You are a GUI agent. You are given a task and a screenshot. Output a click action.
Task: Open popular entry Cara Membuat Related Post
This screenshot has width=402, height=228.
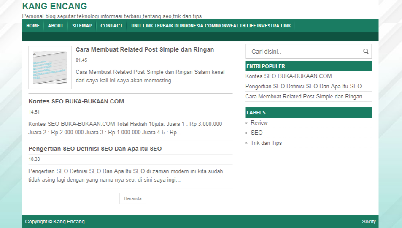(304, 97)
